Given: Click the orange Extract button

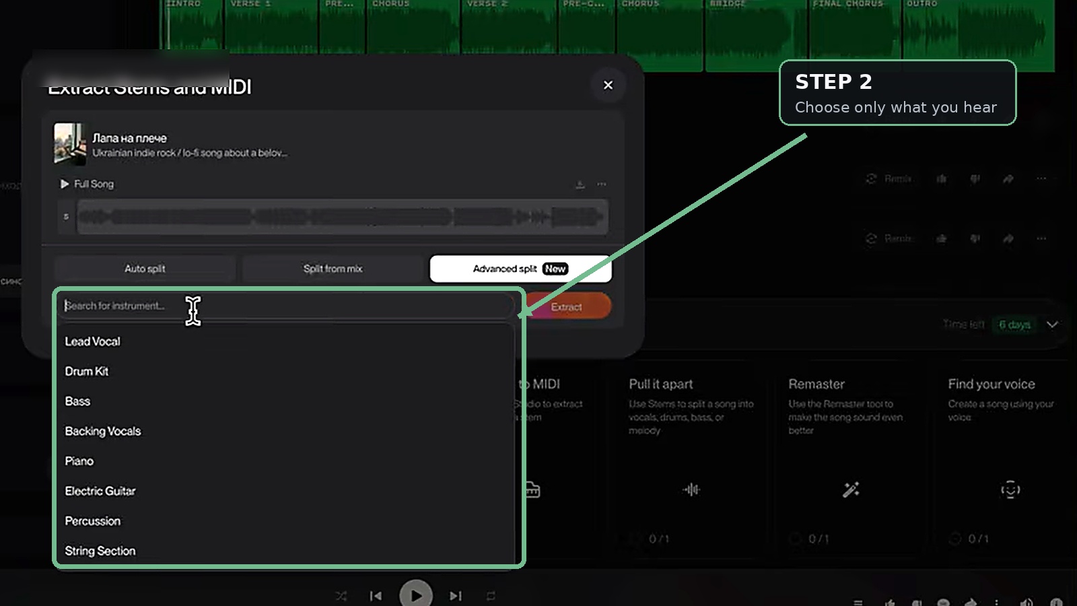Looking at the screenshot, I should tap(567, 307).
